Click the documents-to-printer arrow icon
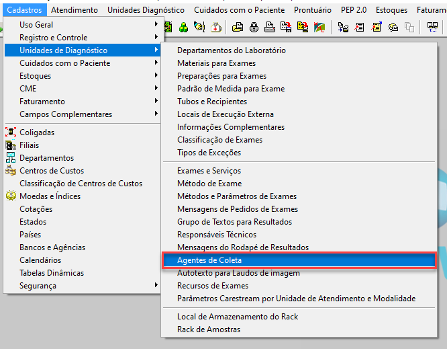The height and width of the screenshot is (349, 447). [x=343, y=28]
